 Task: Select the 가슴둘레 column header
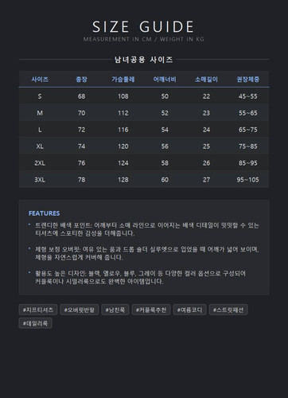pos(123,79)
